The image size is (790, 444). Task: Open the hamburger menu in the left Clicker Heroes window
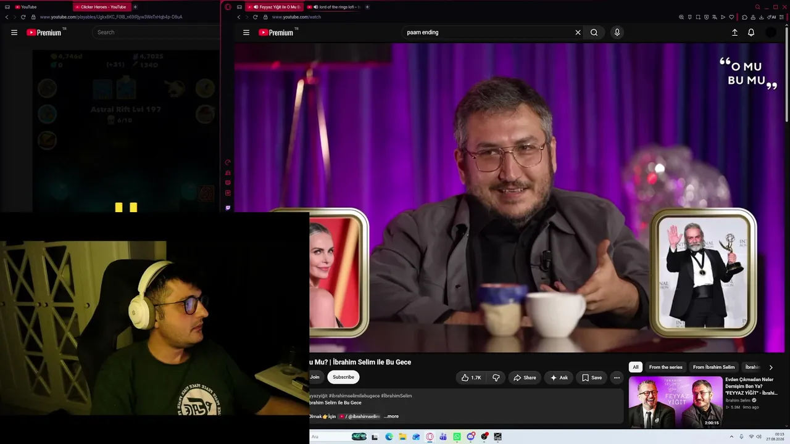[14, 33]
